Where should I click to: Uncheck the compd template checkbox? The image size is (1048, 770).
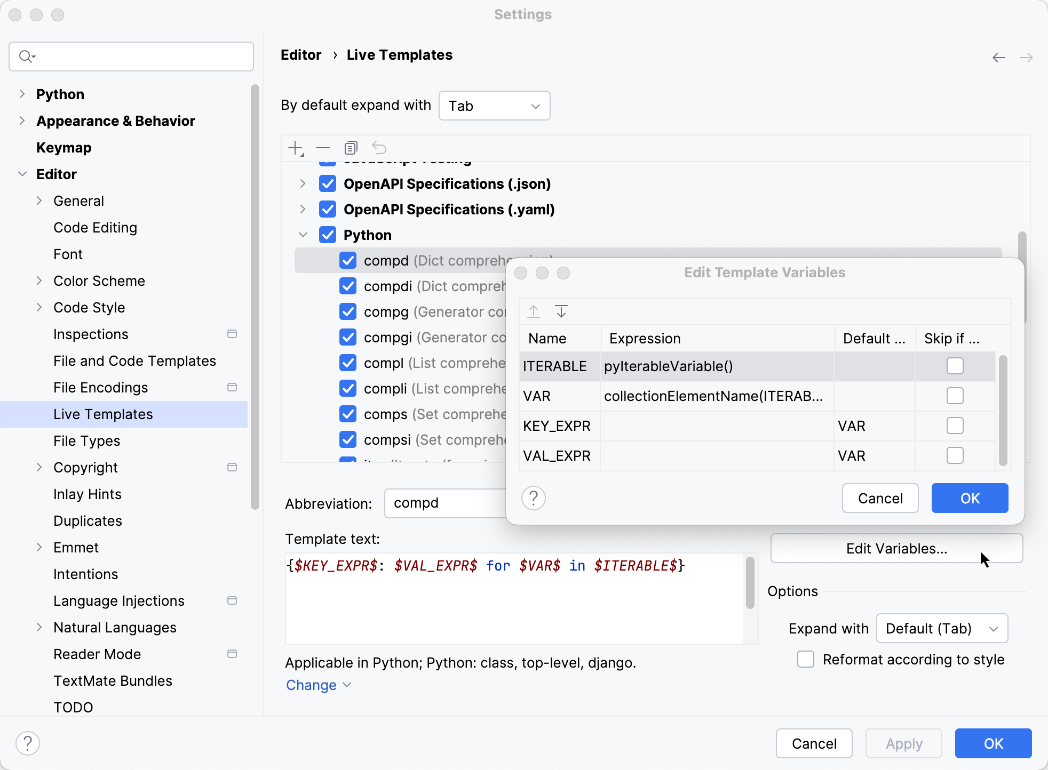click(x=348, y=260)
